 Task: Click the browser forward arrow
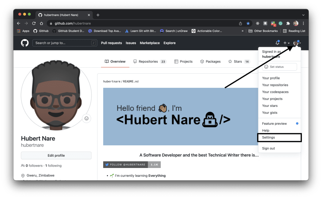point(26,23)
